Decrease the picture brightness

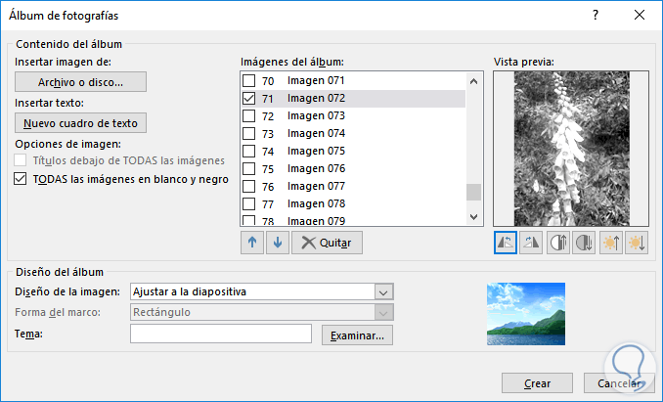click(x=637, y=243)
